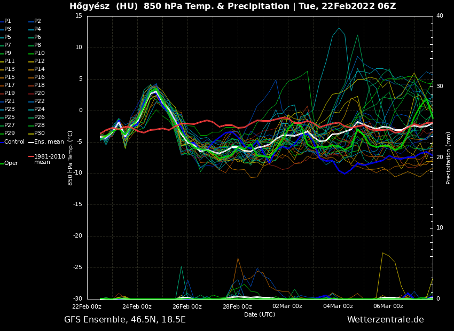Click the 850 hPa Temp. (°C) axis label
Screen dimensions: 454x331
[x=71, y=157]
